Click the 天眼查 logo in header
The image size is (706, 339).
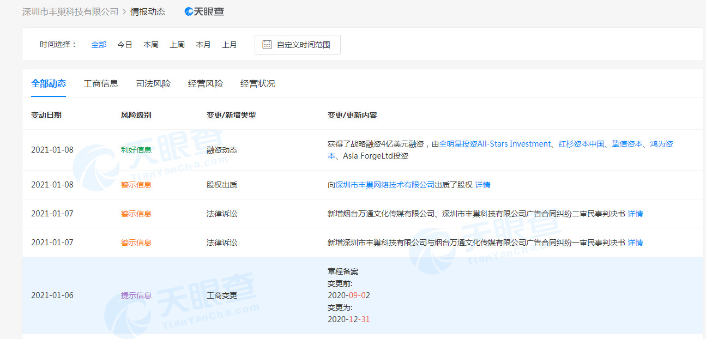tap(204, 11)
